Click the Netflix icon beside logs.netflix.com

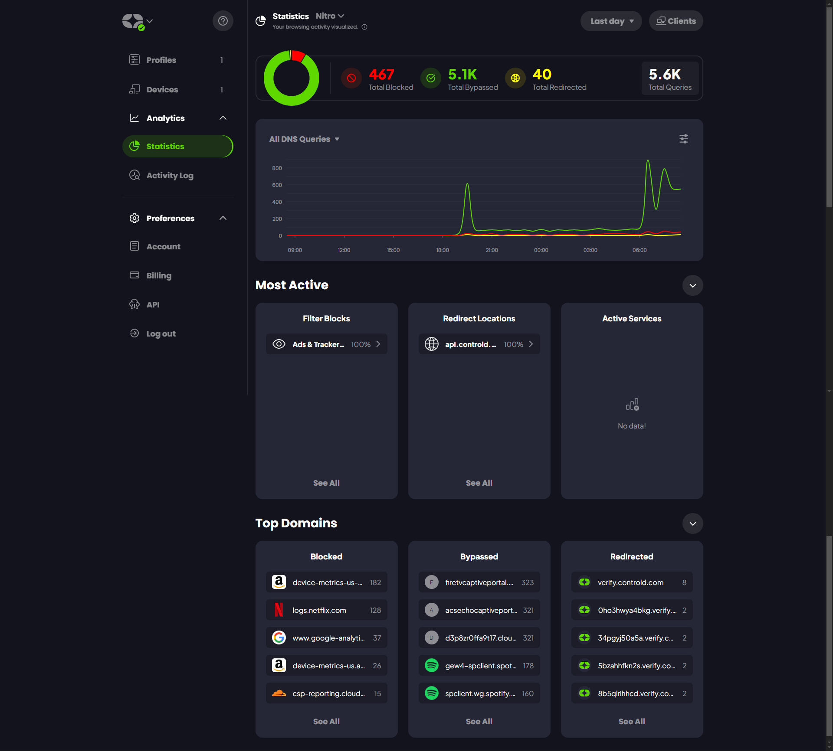tap(279, 610)
